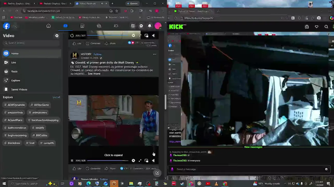334x187 pixels.
Task: Replay the finished 3:31 video
Action: (72, 36)
